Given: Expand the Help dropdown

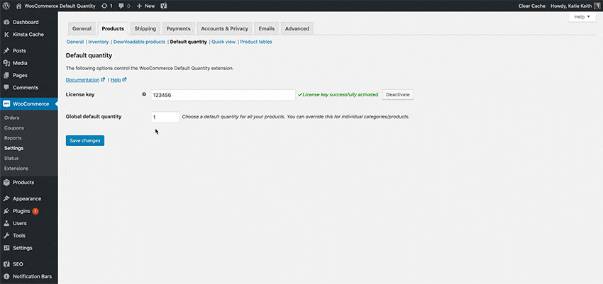Looking at the screenshot, I should 582,17.
